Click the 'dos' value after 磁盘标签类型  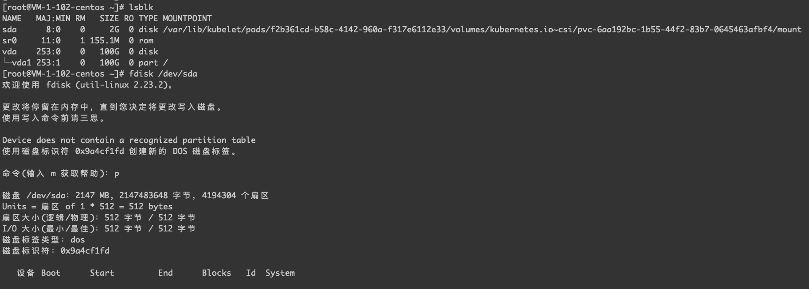[x=78, y=240]
